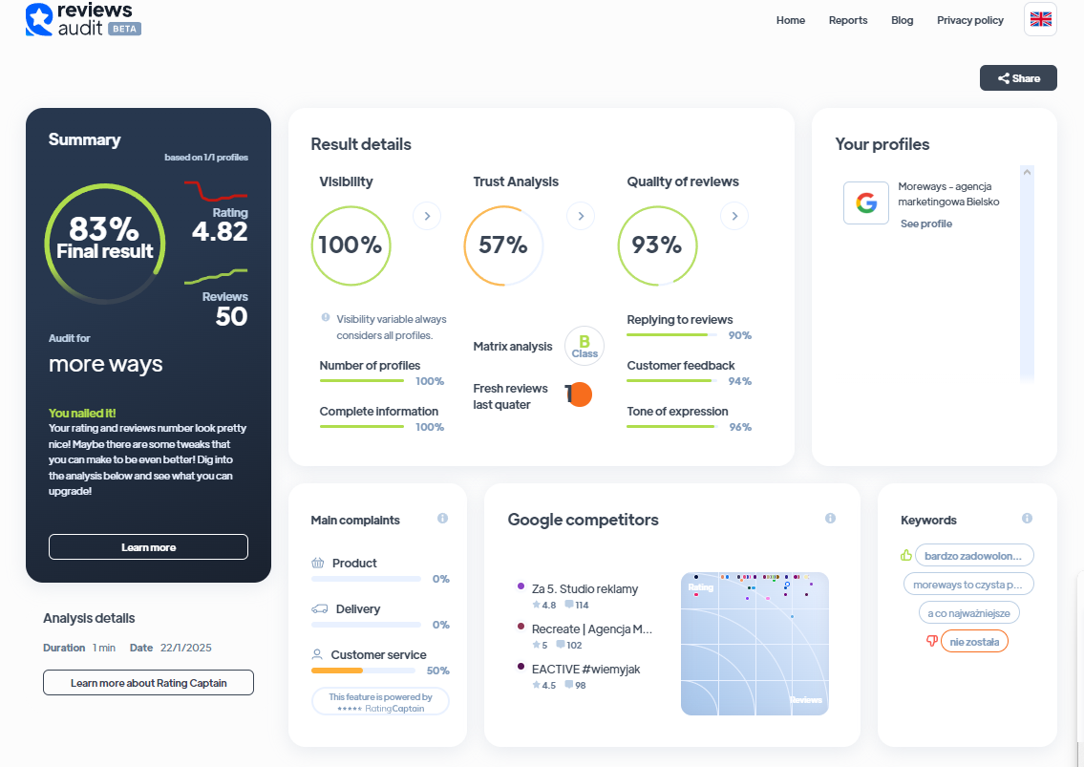The width and height of the screenshot is (1084, 767).
Task: Click the EACTIVE #wiemyjak competitor name
Action: (x=586, y=670)
